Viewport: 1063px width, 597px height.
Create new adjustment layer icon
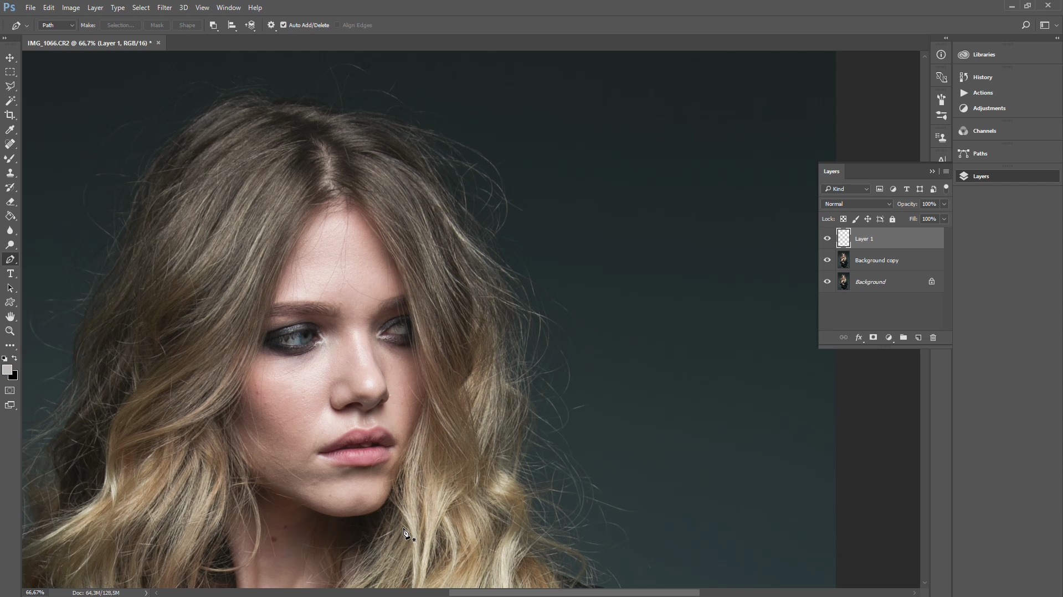[x=889, y=338]
